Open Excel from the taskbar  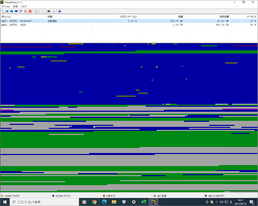point(144,202)
